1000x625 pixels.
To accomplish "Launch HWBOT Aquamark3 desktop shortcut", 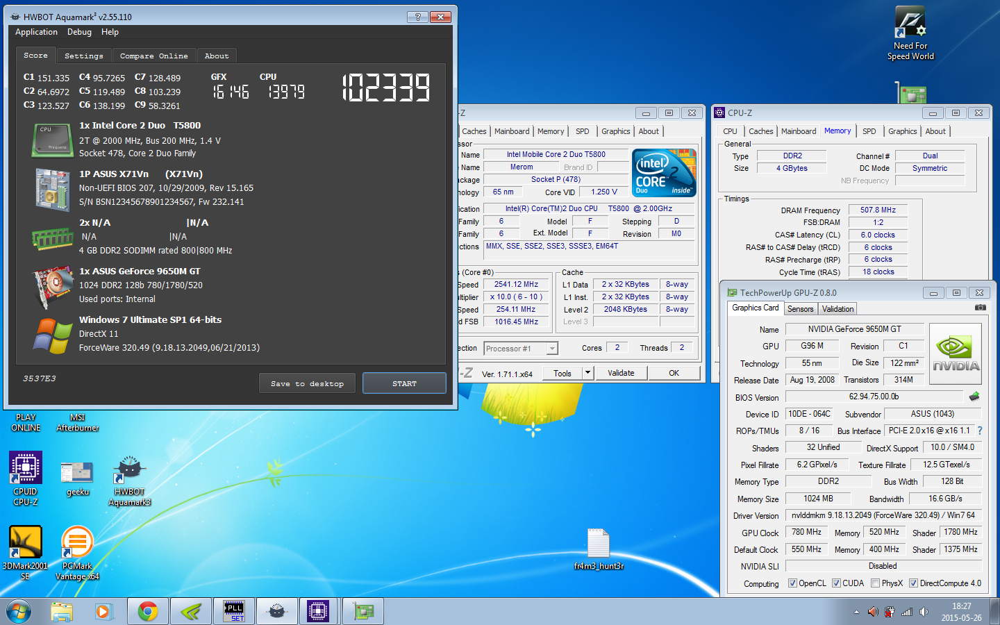I will point(130,481).
